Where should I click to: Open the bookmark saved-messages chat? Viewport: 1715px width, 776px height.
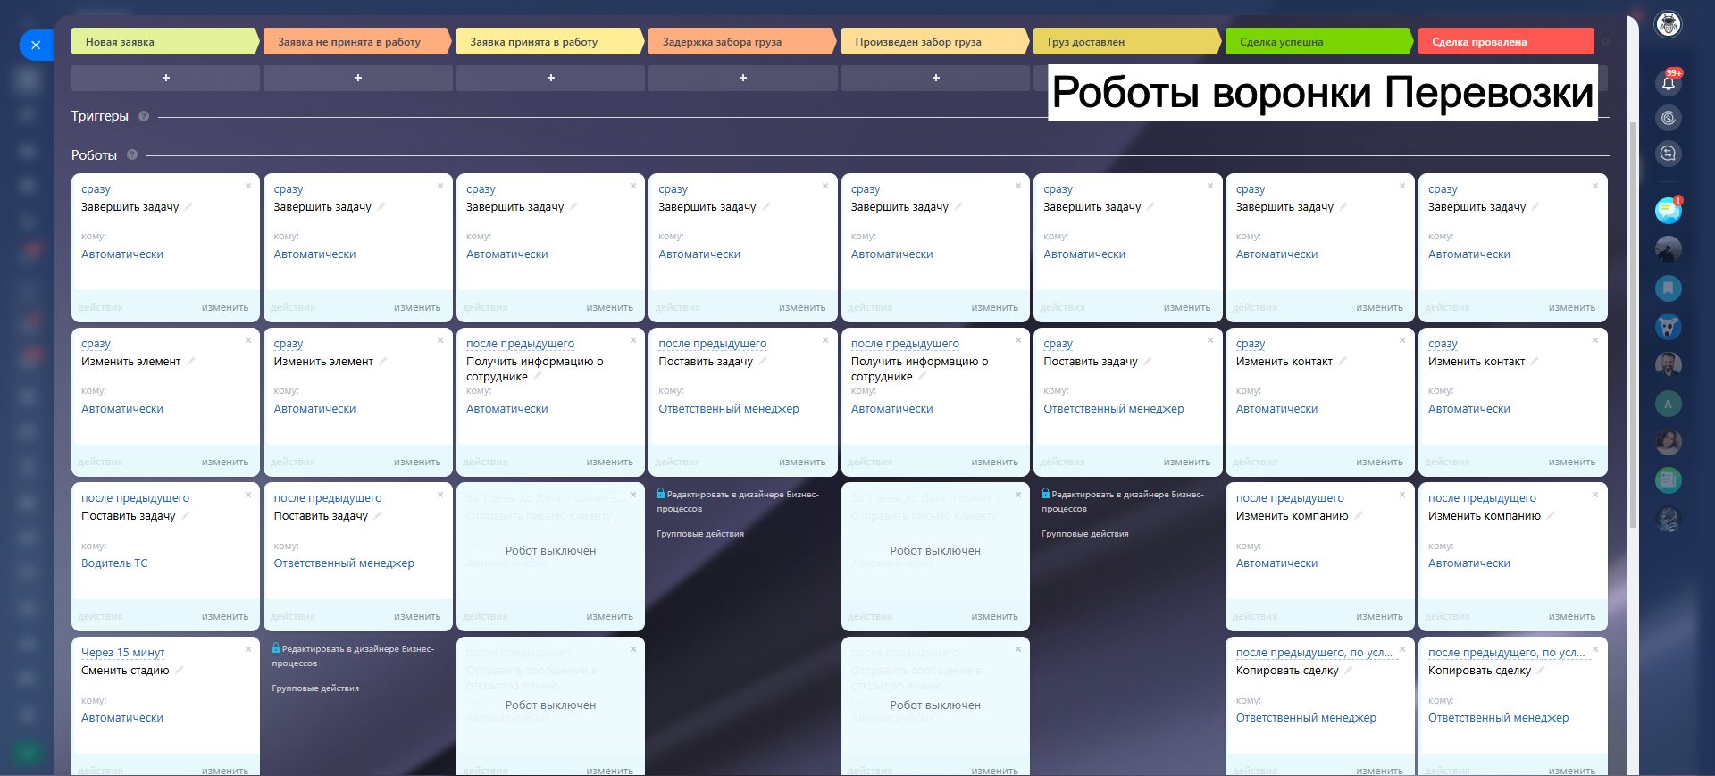pos(1668,288)
